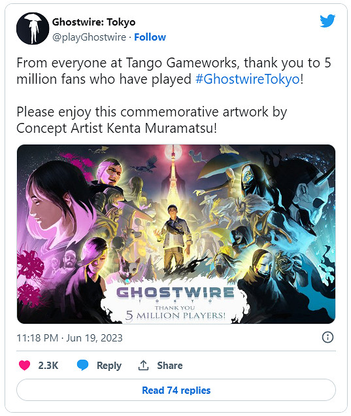
Task: Click the GHOSTWIRE logo in the artwork
Action: pyautogui.click(x=175, y=292)
